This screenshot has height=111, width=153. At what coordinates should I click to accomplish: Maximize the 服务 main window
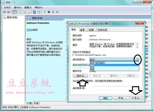click(x=140, y=2)
